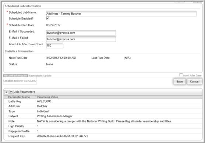Image resolution: width=205 pixels, height=143 pixels.
Task: Uncheck the Schedule Enabled checkbox
Action: tap(48, 18)
